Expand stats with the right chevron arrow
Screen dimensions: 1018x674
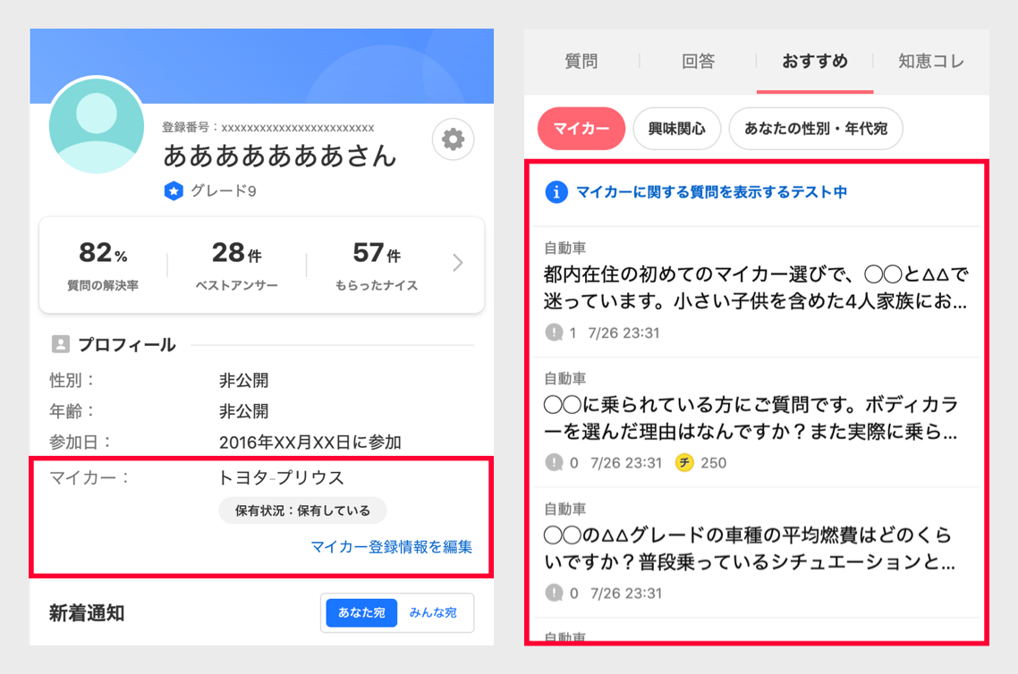point(457,263)
